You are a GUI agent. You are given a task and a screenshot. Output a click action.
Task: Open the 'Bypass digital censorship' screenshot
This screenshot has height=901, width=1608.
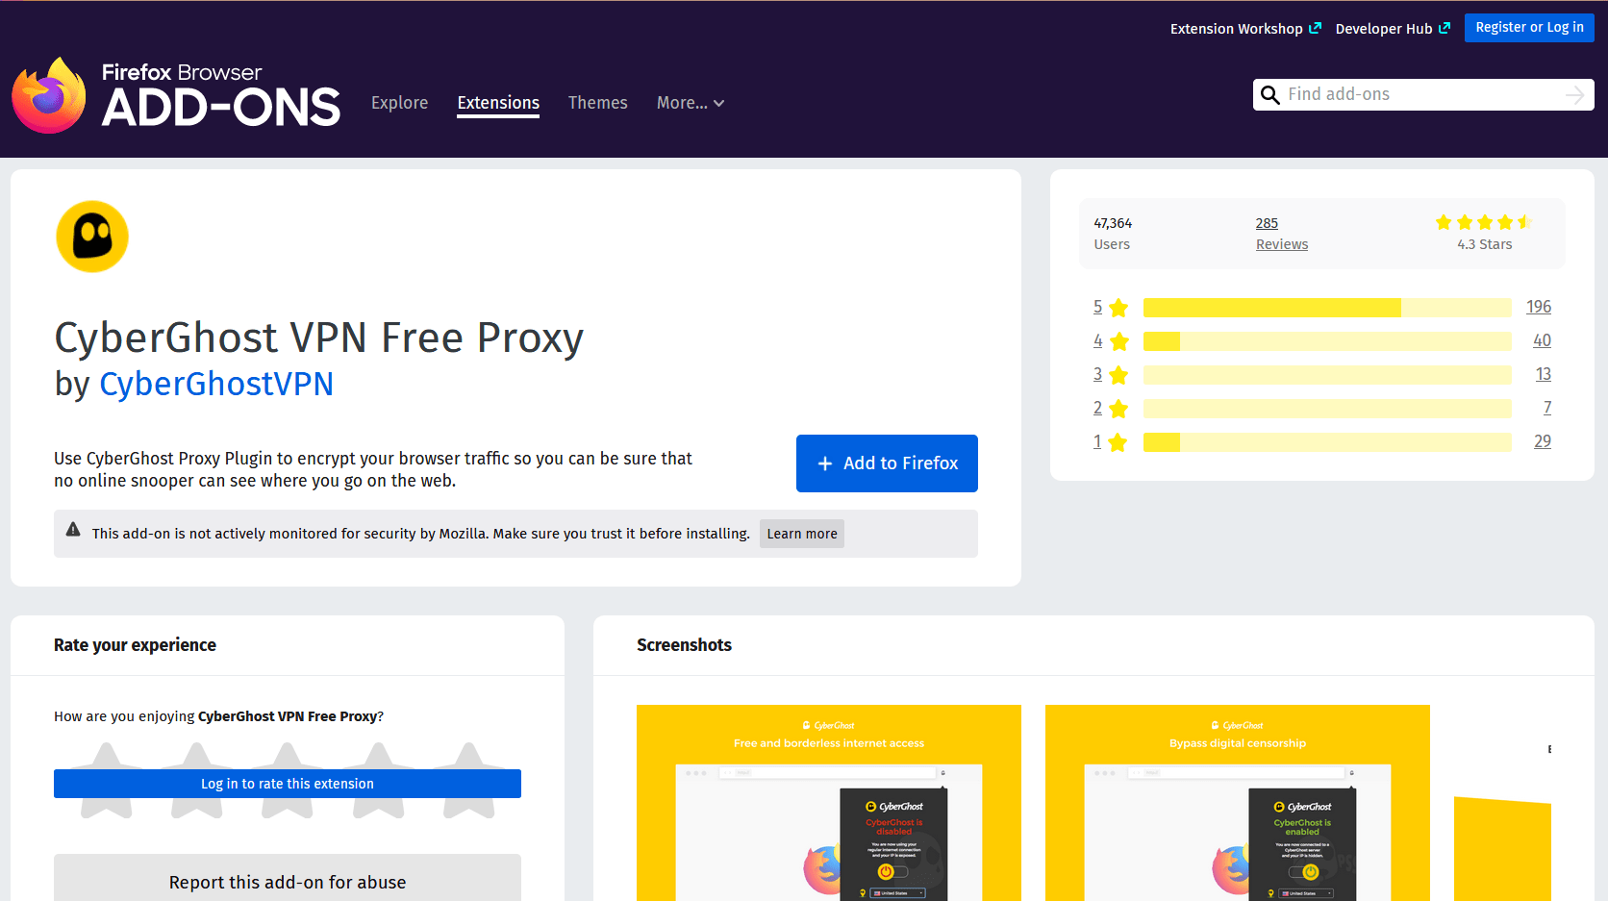1238,803
